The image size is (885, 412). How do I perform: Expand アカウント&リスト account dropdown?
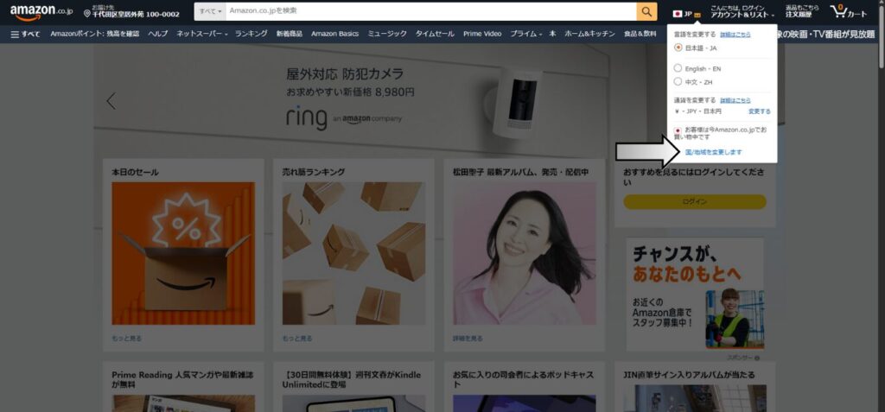742,12
